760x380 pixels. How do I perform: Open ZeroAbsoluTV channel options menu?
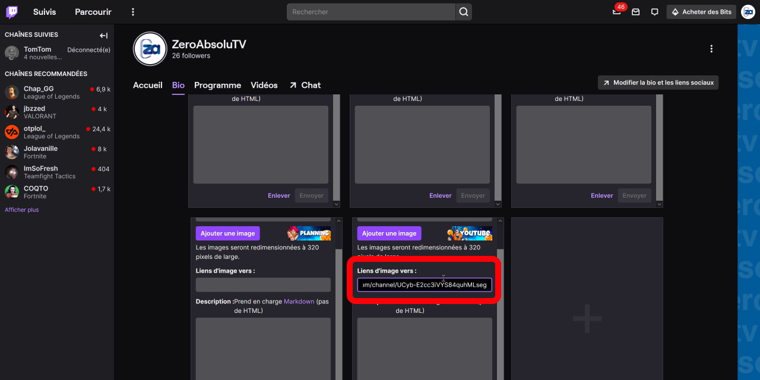[711, 49]
